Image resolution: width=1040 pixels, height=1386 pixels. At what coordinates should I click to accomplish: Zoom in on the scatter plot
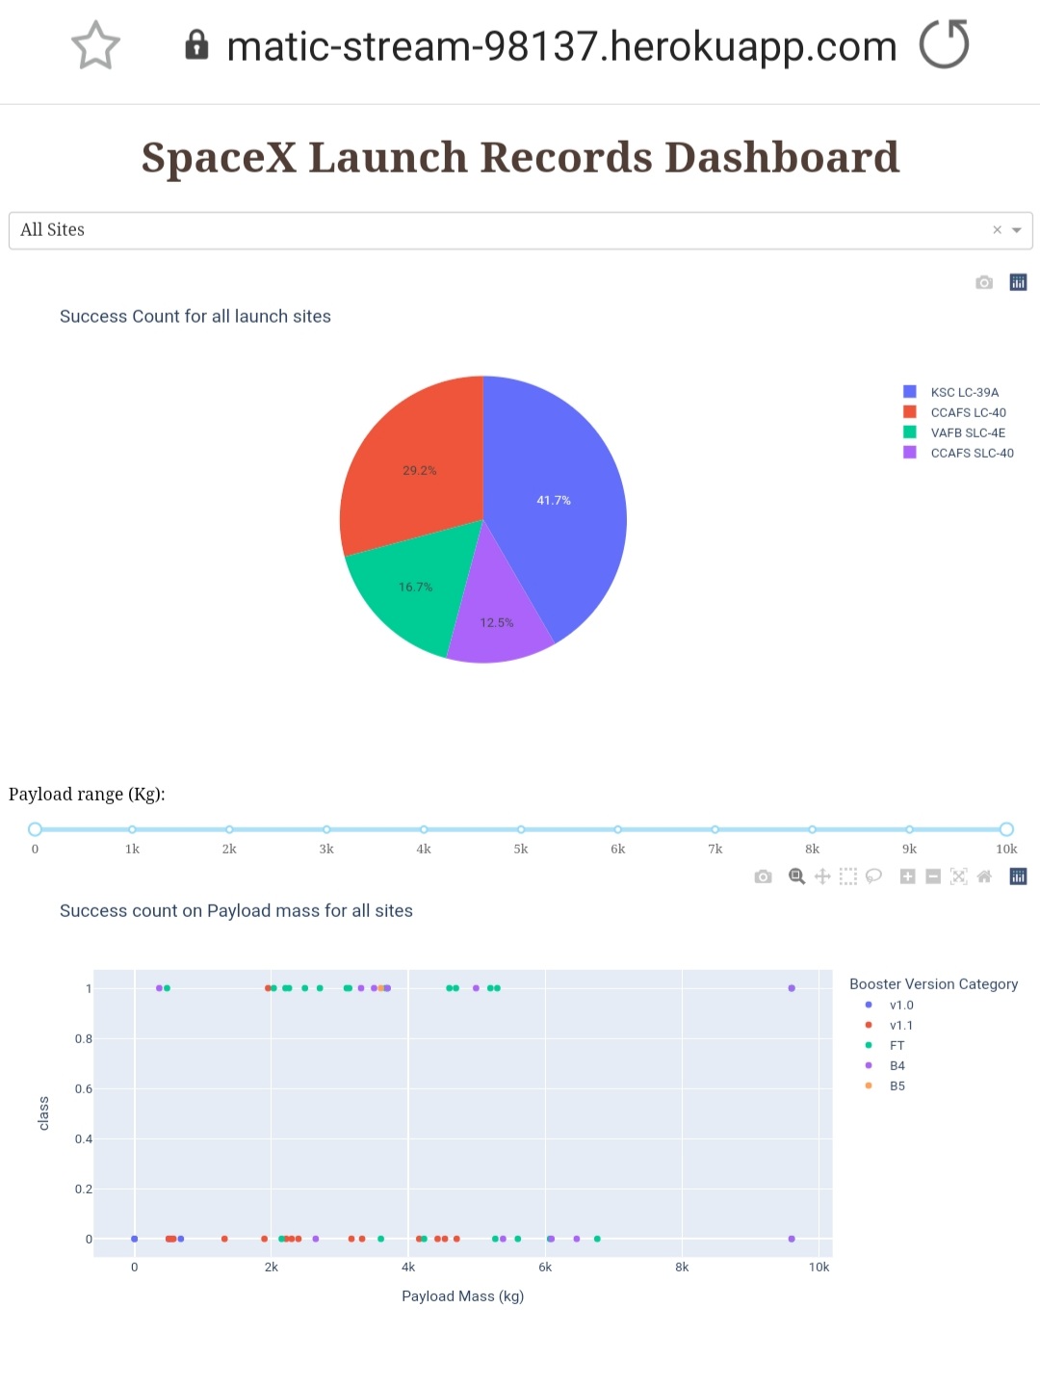pos(907,876)
